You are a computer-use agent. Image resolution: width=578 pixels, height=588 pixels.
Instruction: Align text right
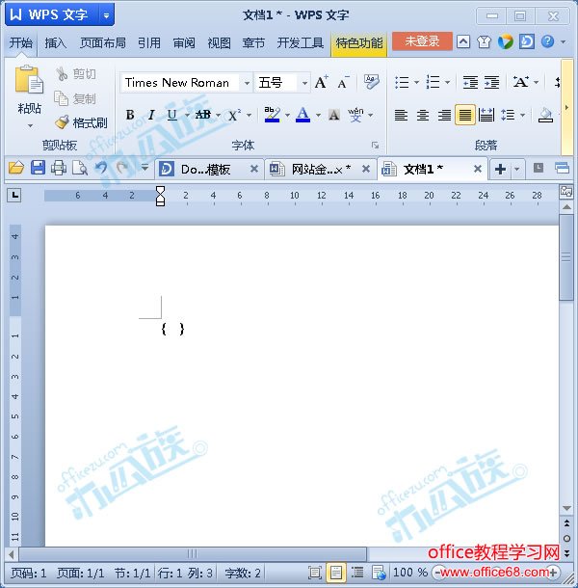(x=444, y=115)
